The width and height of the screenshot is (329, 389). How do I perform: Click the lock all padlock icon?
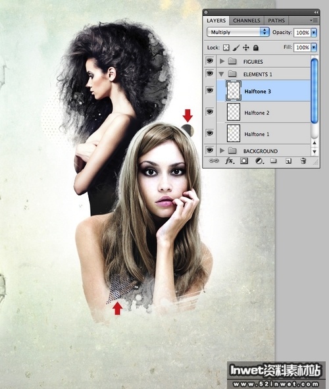tap(256, 47)
